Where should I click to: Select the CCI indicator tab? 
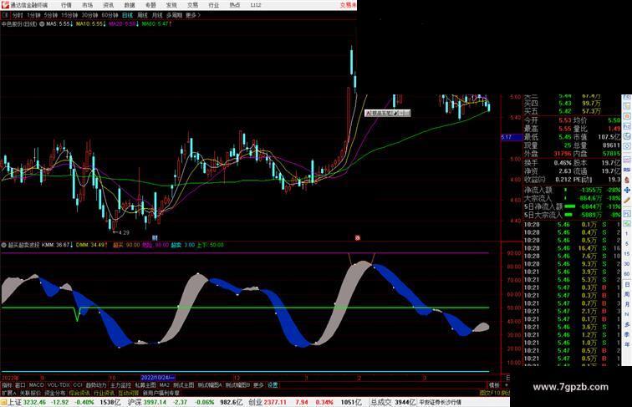(x=78, y=385)
